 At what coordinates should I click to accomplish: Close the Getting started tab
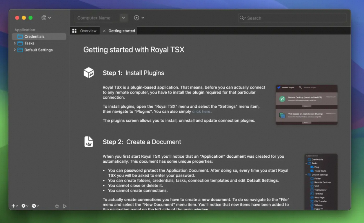click(104, 31)
